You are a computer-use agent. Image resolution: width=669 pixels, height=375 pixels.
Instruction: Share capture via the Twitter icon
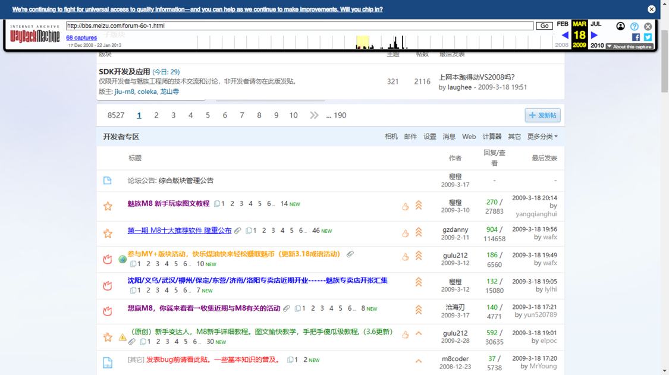[648, 37]
